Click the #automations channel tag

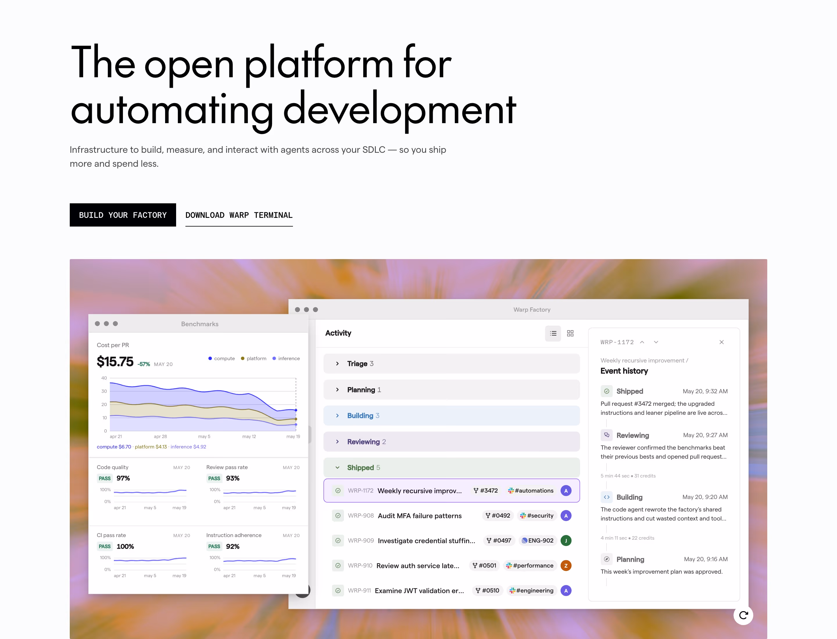pos(531,490)
